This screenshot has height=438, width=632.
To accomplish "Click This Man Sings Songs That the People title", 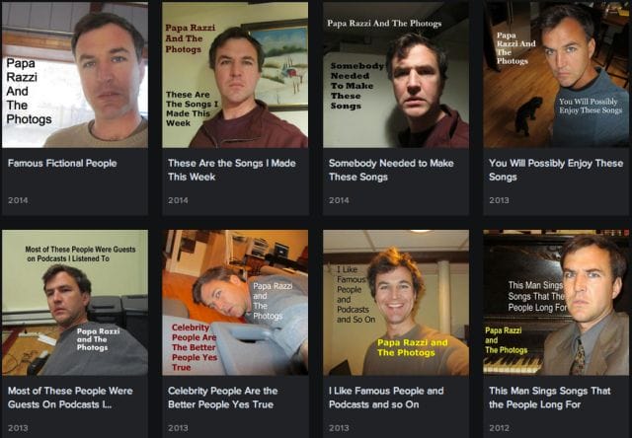I will [x=550, y=398].
